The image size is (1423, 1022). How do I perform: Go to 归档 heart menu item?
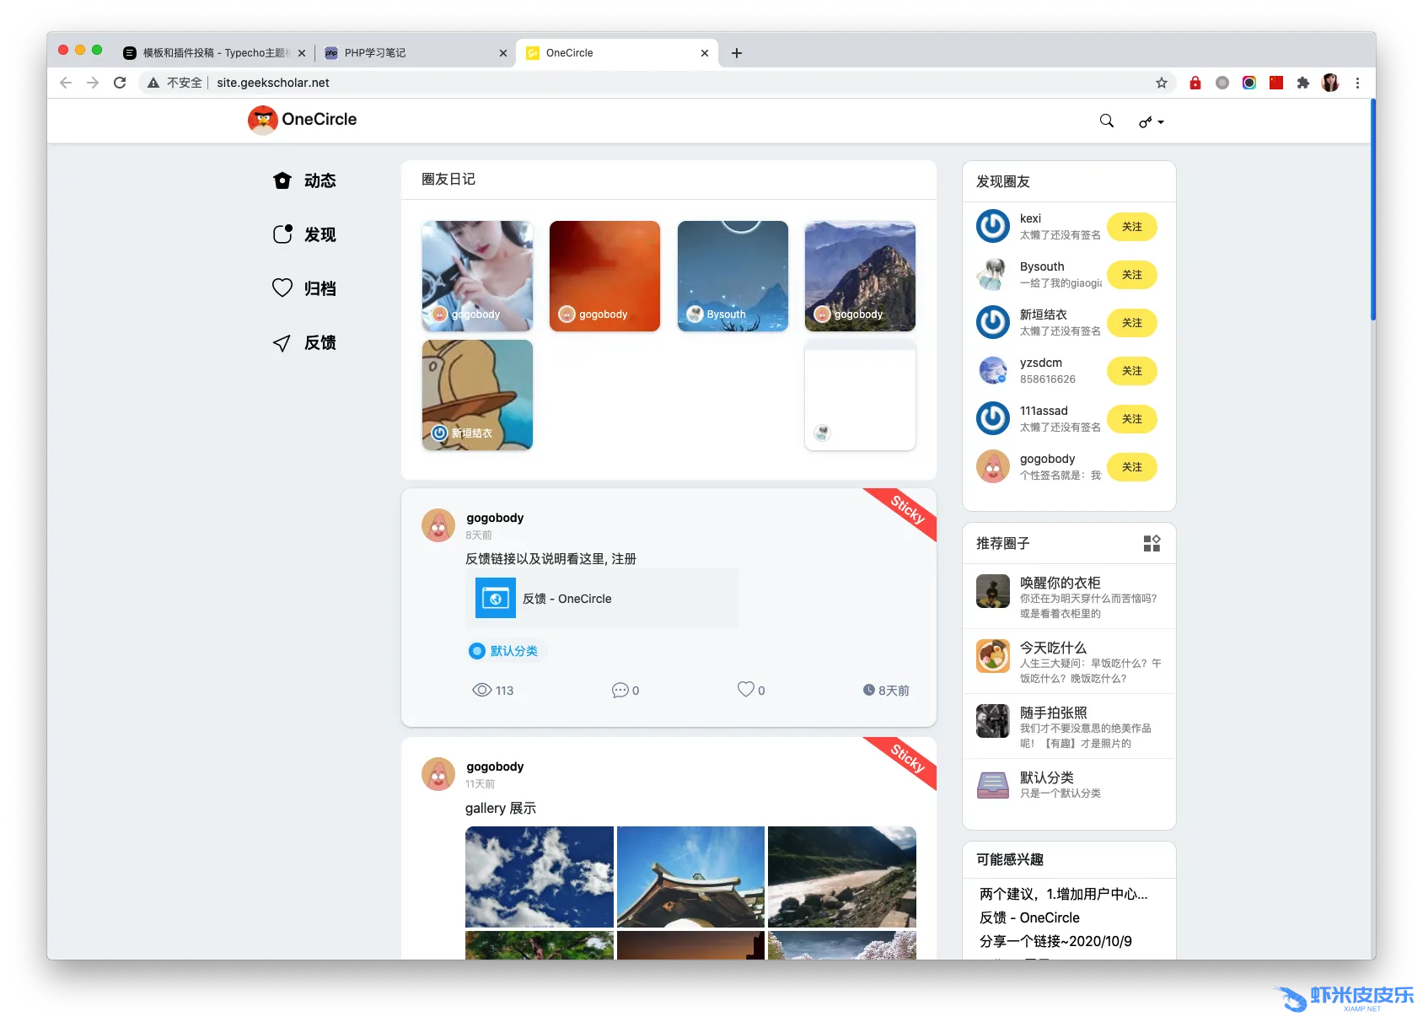305,288
